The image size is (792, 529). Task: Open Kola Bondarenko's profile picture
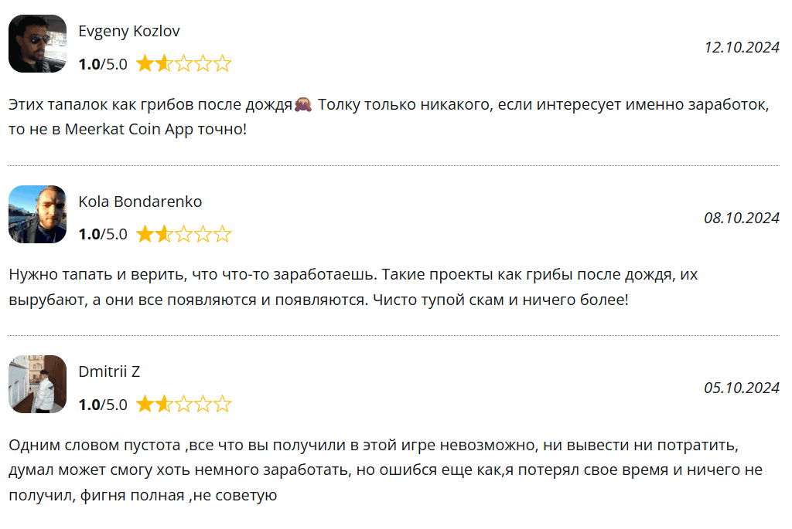(37, 214)
